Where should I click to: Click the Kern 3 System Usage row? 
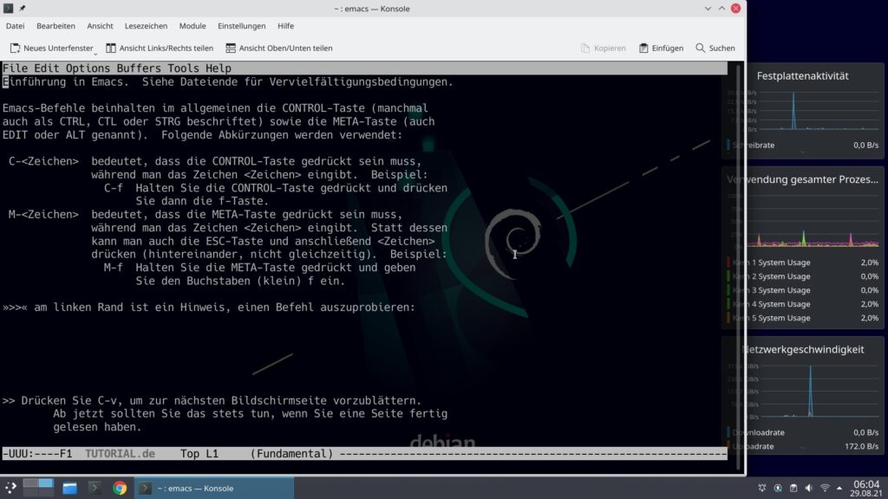[x=803, y=290]
